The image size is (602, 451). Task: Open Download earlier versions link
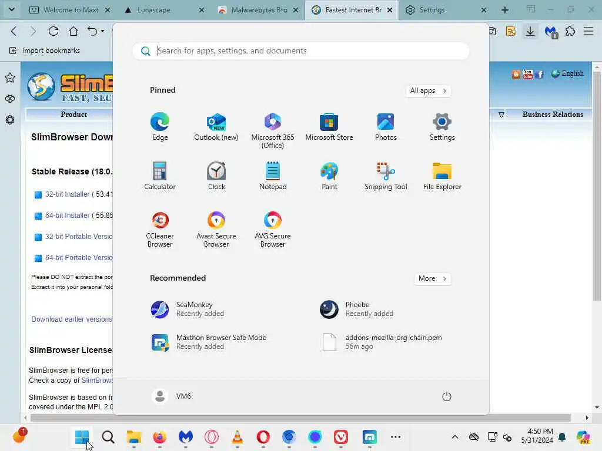click(71, 319)
